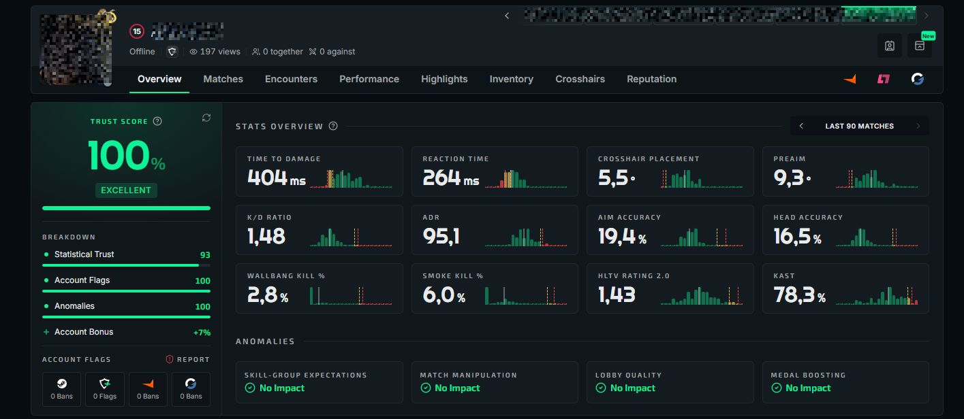Viewport: 964px width, 419px height.
Task: Click the Faceit 0 Bans tile
Action: click(x=148, y=390)
